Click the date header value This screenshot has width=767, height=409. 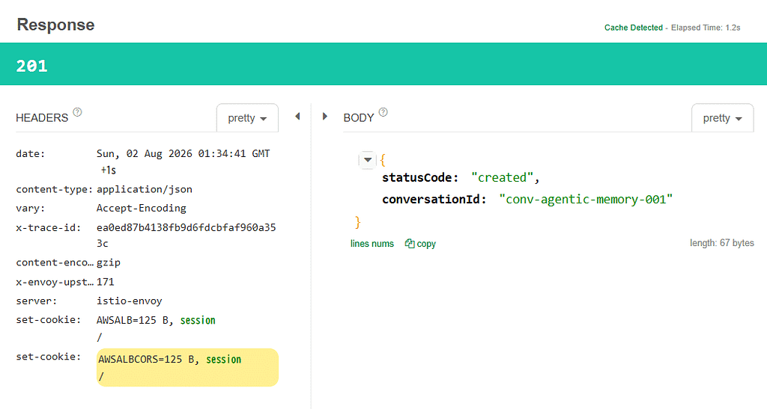tap(184, 162)
